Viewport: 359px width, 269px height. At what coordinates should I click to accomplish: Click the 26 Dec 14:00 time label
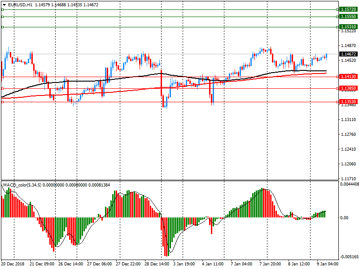pos(71,265)
